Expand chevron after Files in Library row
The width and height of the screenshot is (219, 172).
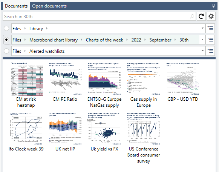coord(25,28)
